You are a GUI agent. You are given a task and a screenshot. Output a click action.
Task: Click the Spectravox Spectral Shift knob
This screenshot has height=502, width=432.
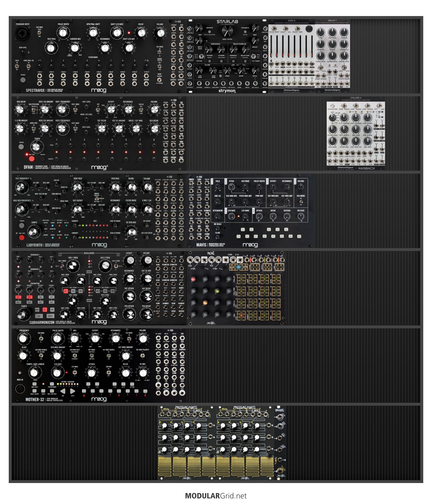coord(93,32)
